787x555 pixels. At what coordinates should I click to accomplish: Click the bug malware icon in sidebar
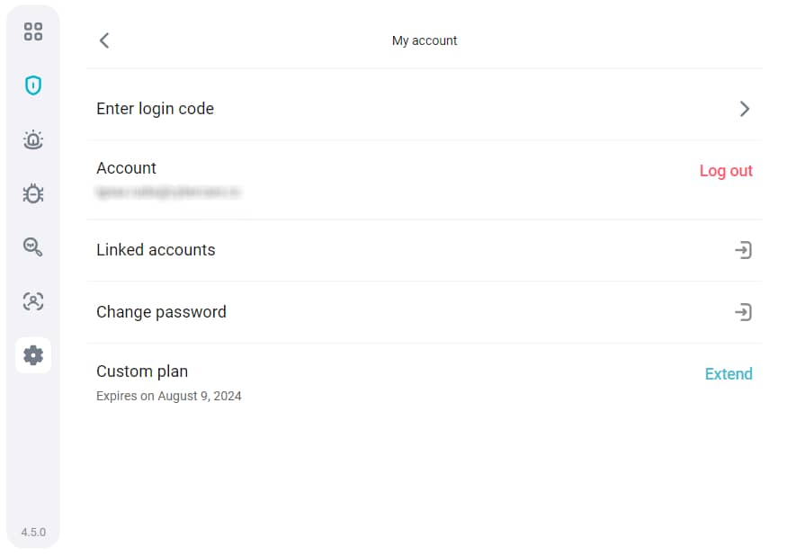point(33,193)
